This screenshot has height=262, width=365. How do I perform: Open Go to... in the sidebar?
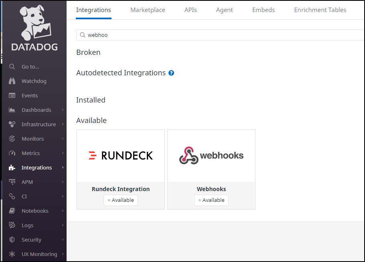[x=30, y=67]
